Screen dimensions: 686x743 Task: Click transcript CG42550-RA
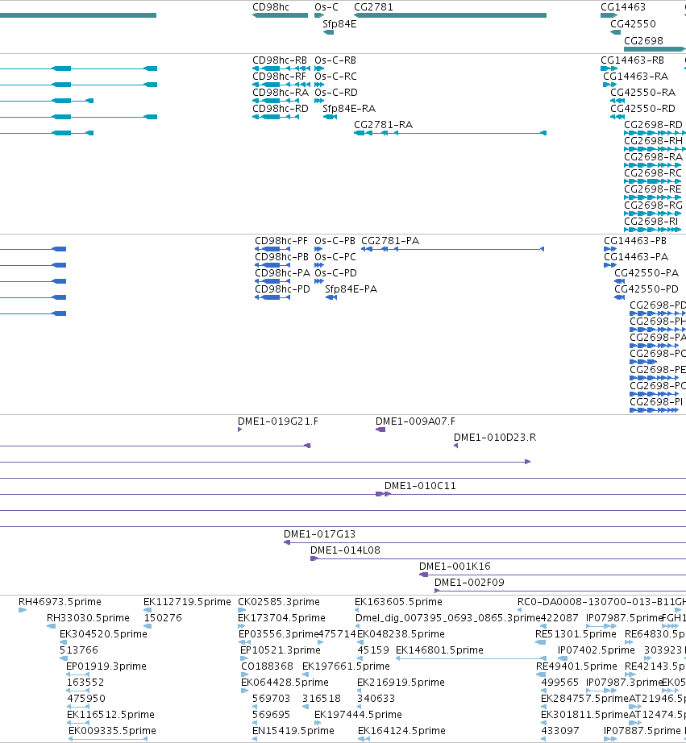pyautogui.click(x=617, y=101)
